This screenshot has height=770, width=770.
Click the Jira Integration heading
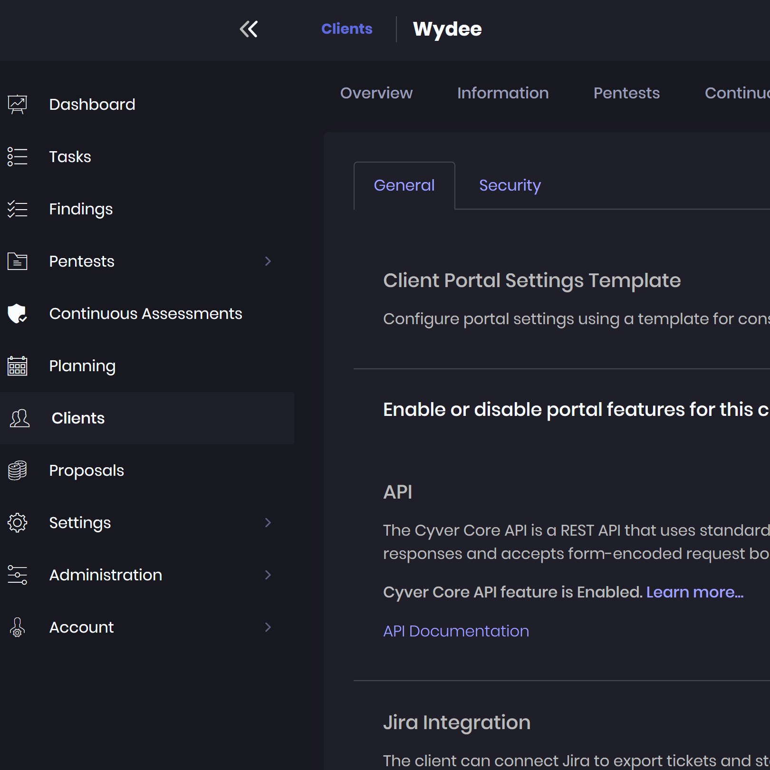pyautogui.click(x=457, y=722)
